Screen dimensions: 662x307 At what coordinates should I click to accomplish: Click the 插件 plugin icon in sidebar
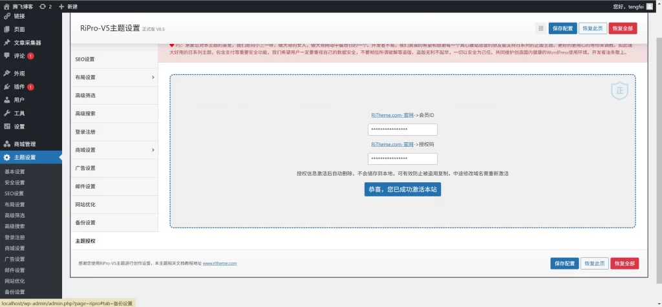(x=6, y=87)
